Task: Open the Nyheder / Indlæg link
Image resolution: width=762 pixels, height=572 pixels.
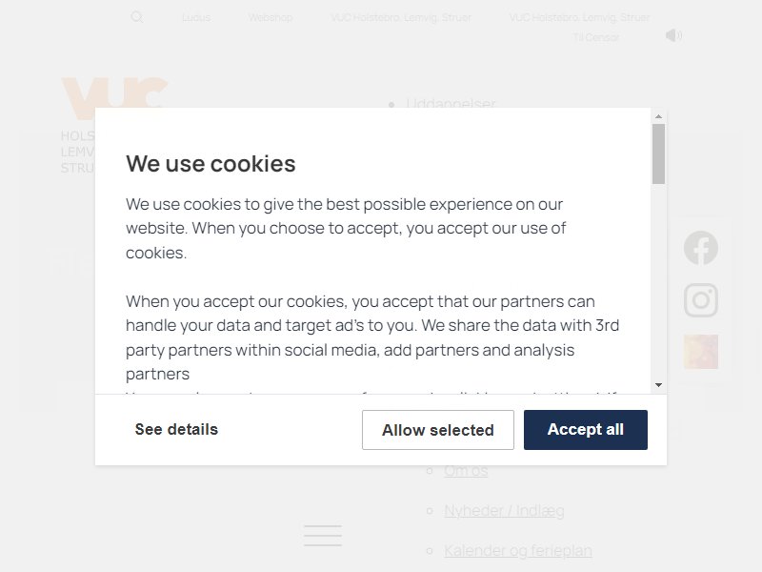Action: pyautogui.click(x=504, y=511)
